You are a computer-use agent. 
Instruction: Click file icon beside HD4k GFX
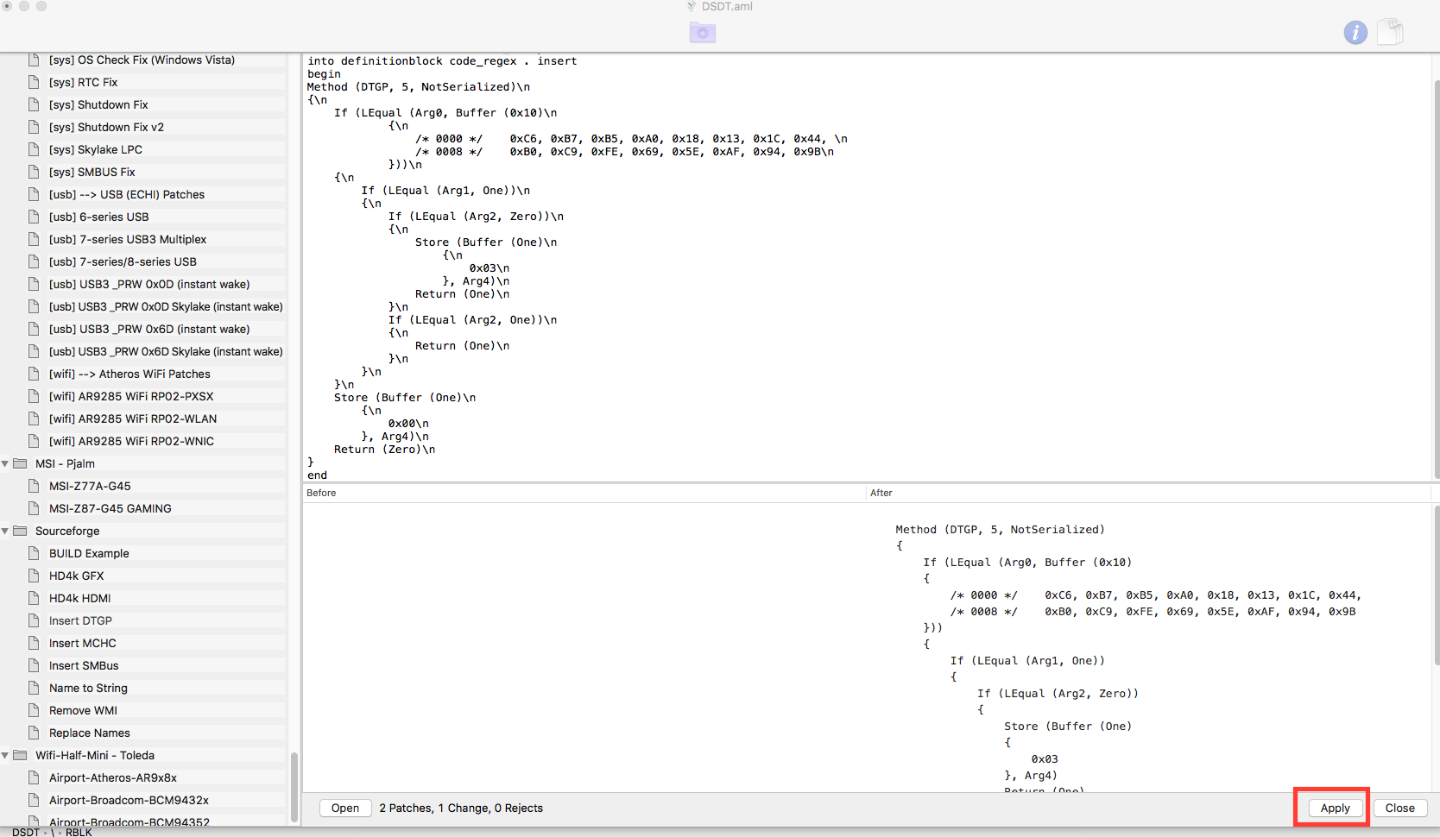coord(34,576)
